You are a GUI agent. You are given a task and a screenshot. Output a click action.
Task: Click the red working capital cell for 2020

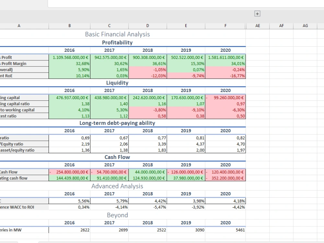225,98
